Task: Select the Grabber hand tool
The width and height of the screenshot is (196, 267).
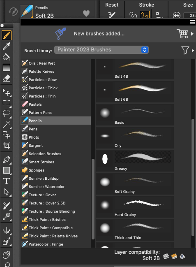Action: (x=7, y=255)
